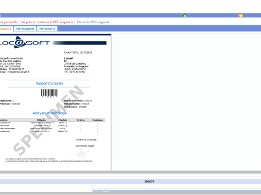Open the 'Ouvrir les PDF rapports' link
This screenshot has width=261, height=195.
click(x=93, y=22)
